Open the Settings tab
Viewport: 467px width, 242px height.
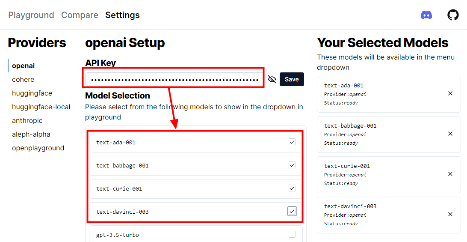122,15
